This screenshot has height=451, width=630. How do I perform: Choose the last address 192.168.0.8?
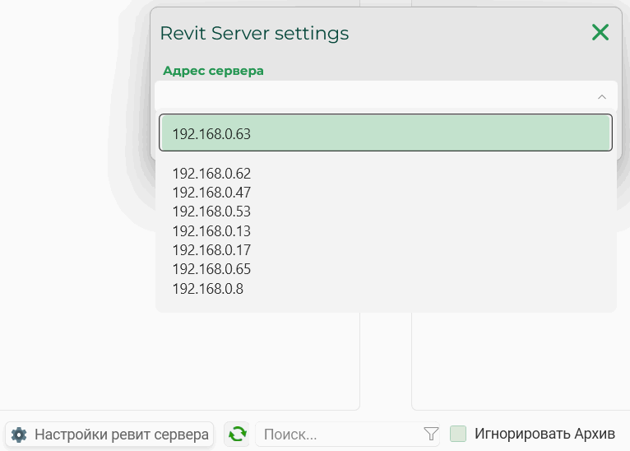208,289
